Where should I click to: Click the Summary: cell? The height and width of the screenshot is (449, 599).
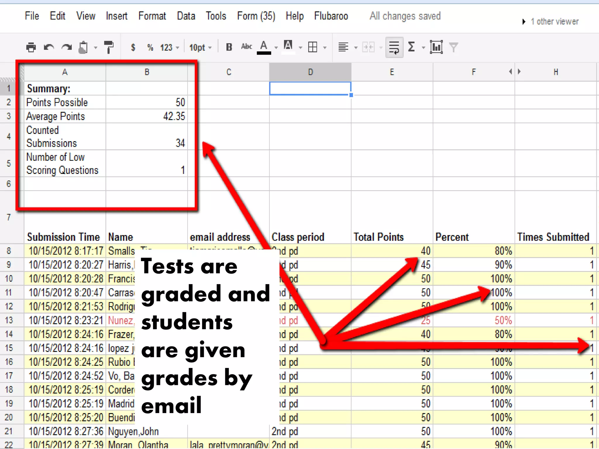tap(65, 88)
